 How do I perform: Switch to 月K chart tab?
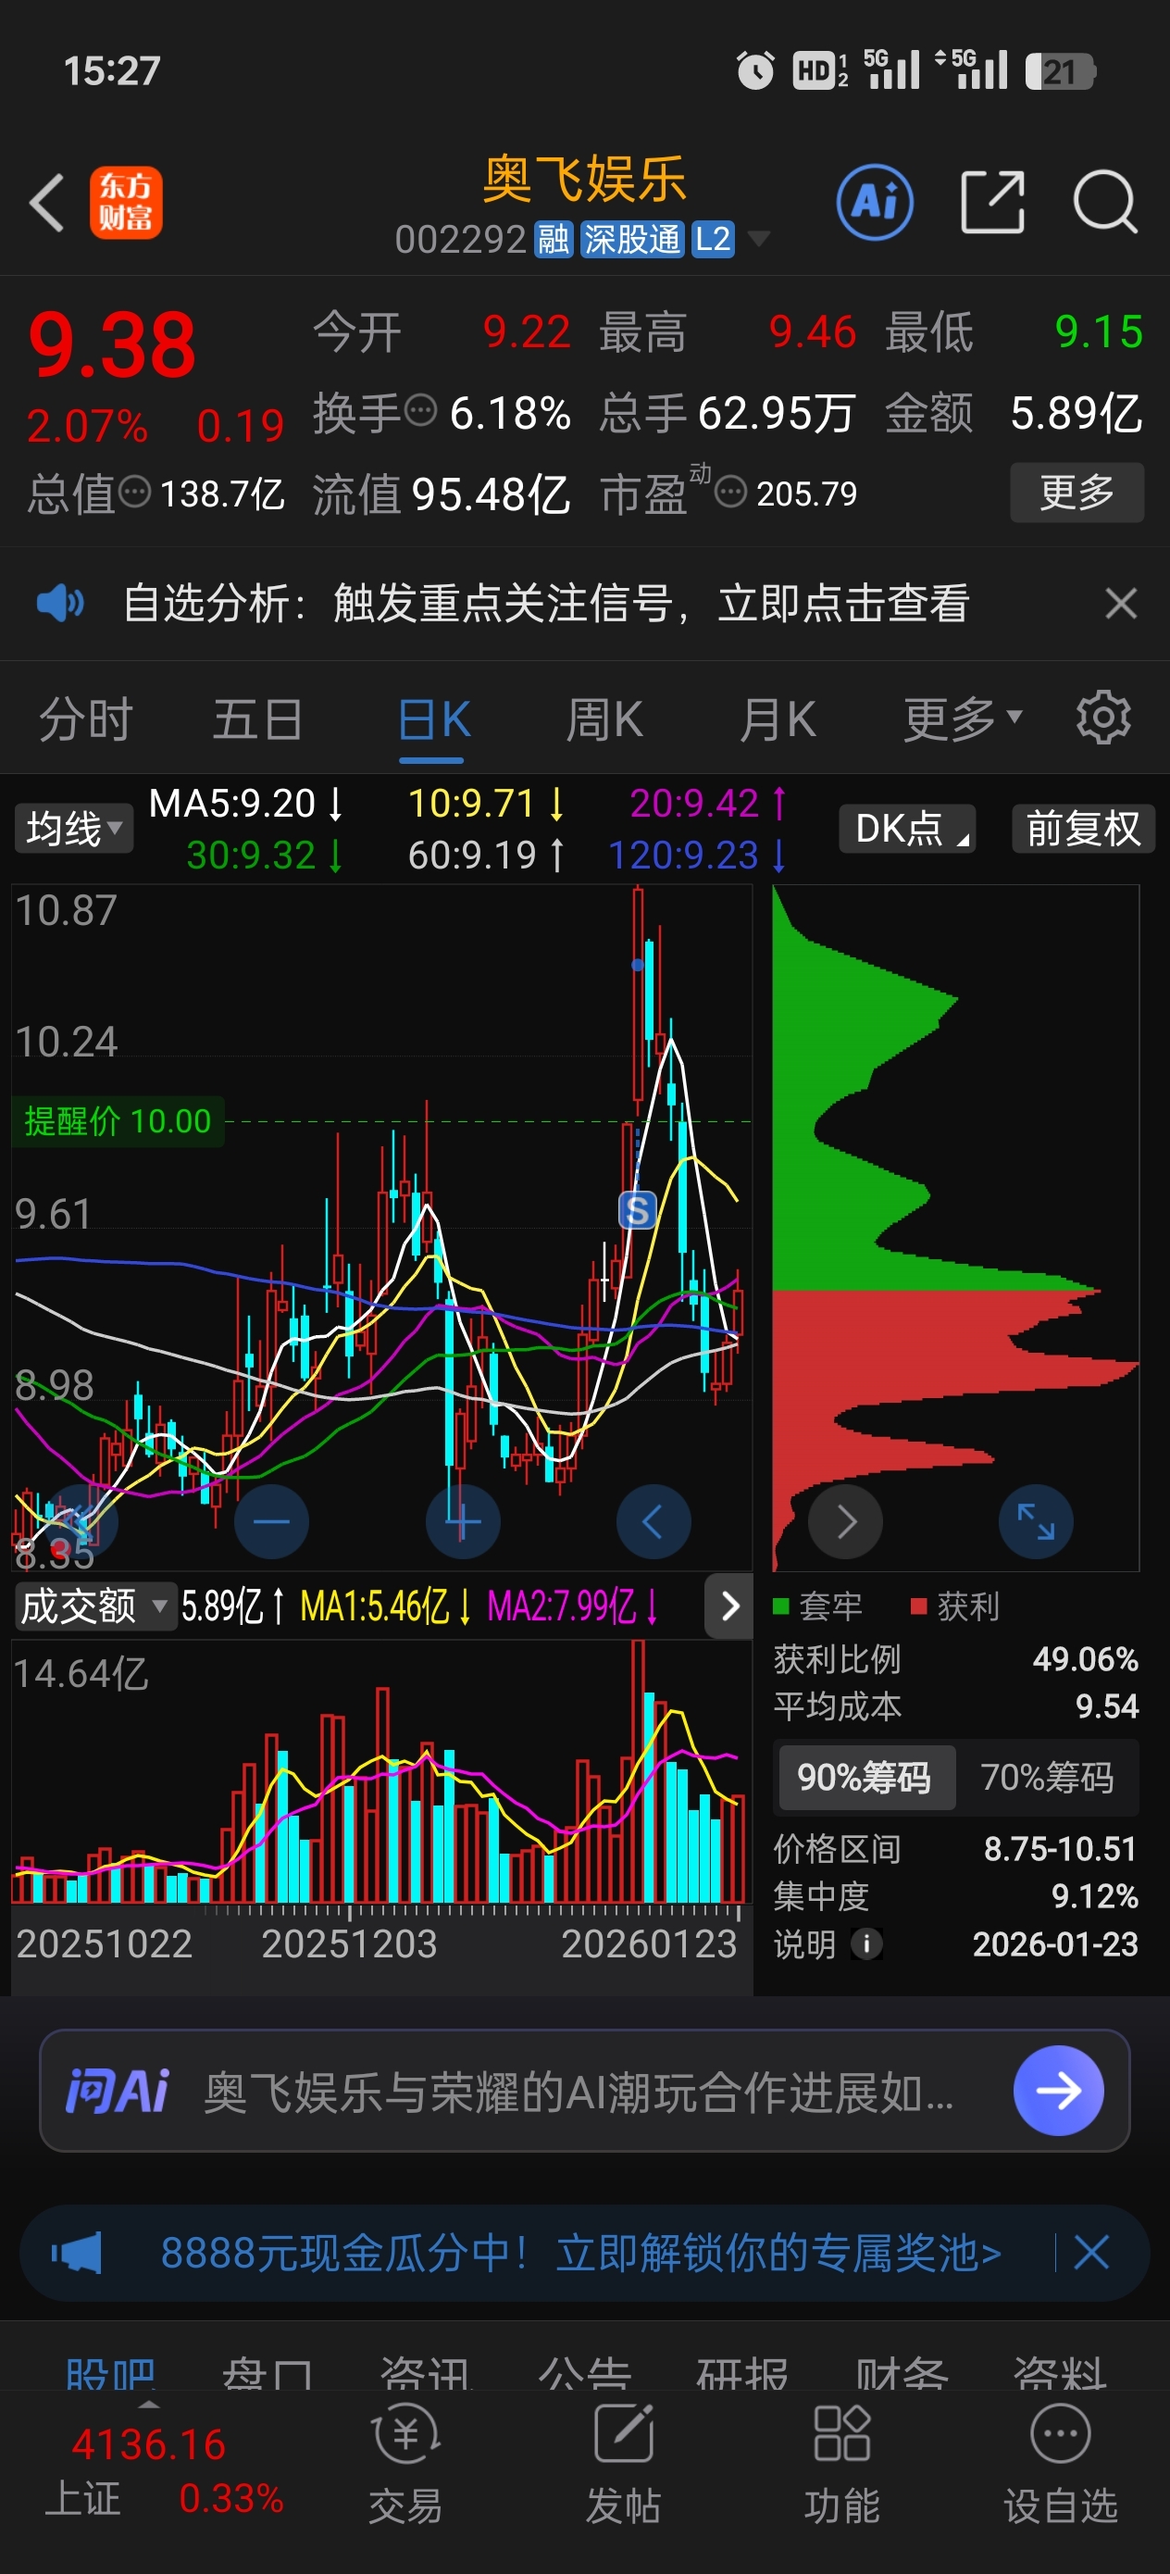click(x=778, y=719)
